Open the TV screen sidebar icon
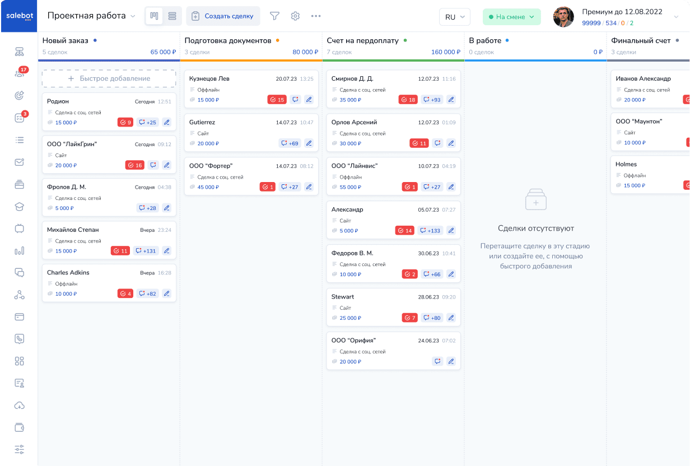 [19, 229]
